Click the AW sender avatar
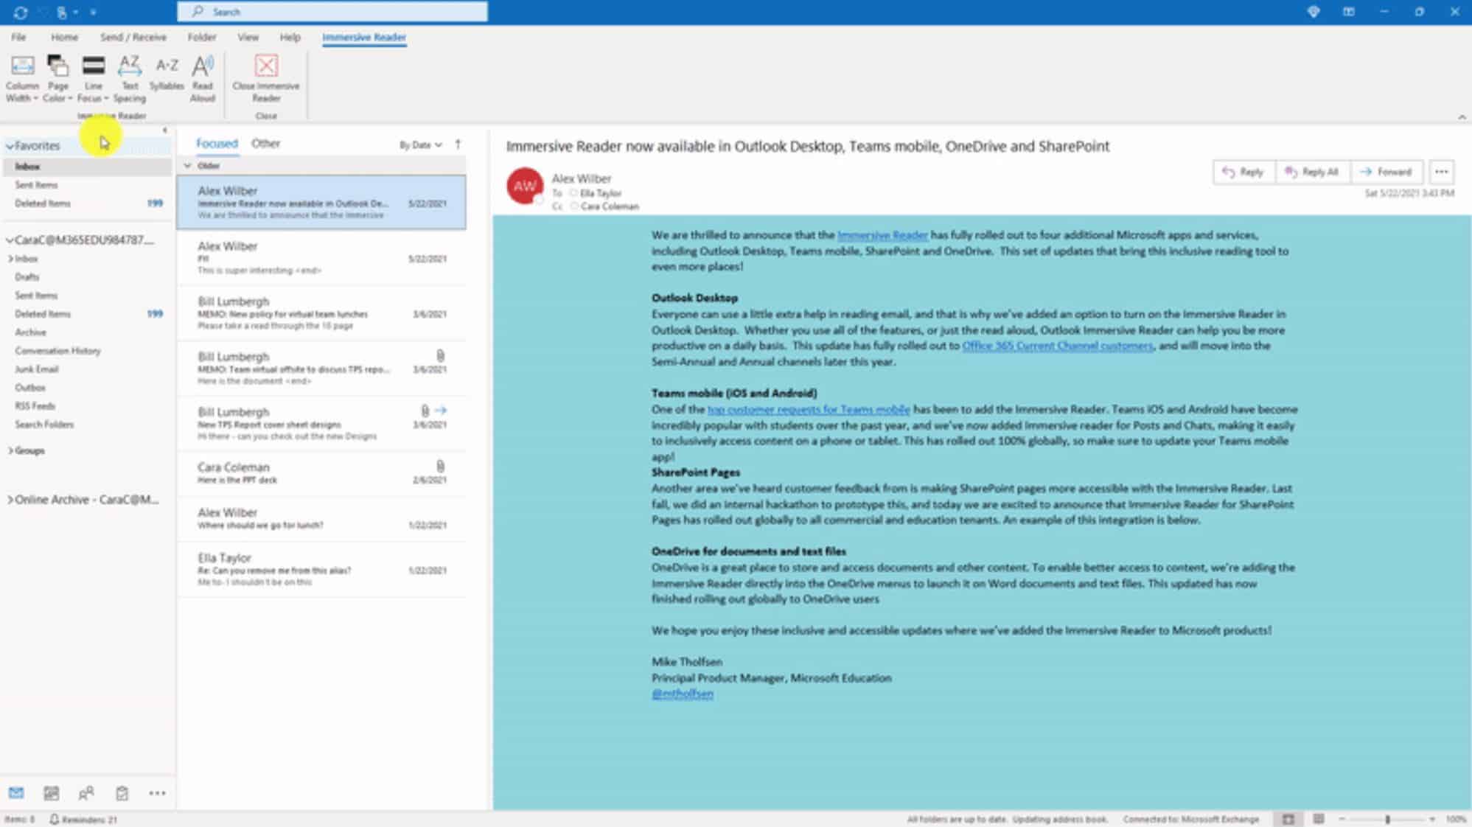Screen dimensions: 1472x827 point(525,186)
